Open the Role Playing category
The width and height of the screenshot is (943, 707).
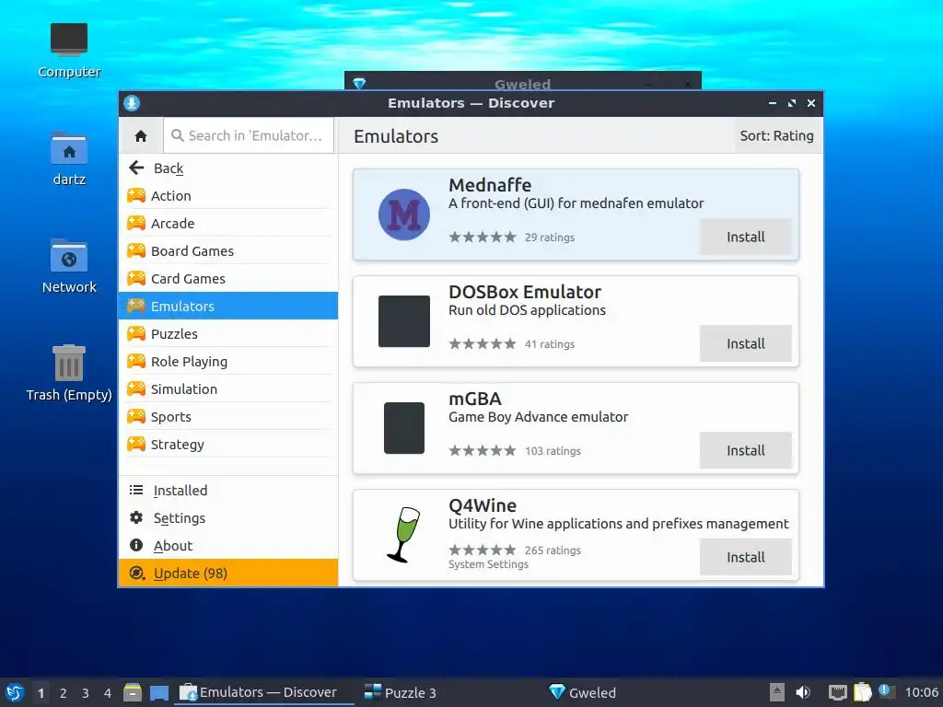click(228, 361)
